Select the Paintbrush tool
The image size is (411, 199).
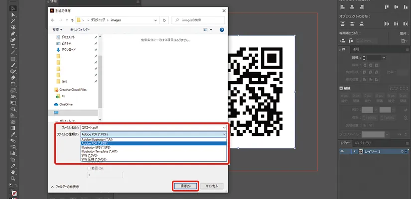click(x=13, y=65)
